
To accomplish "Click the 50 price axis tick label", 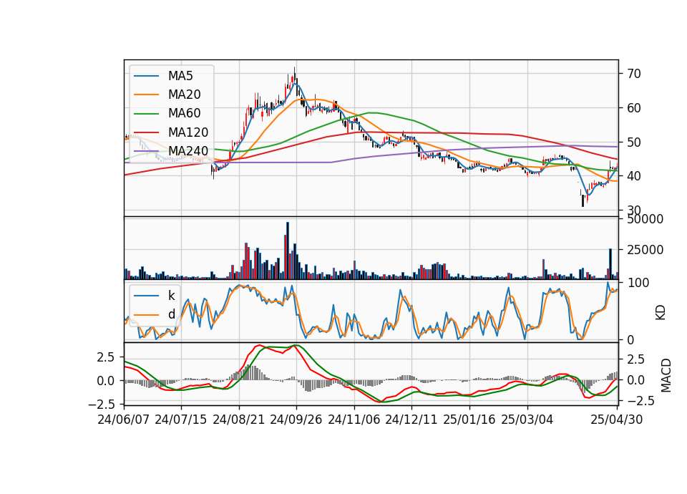I will tap(634, 142).
